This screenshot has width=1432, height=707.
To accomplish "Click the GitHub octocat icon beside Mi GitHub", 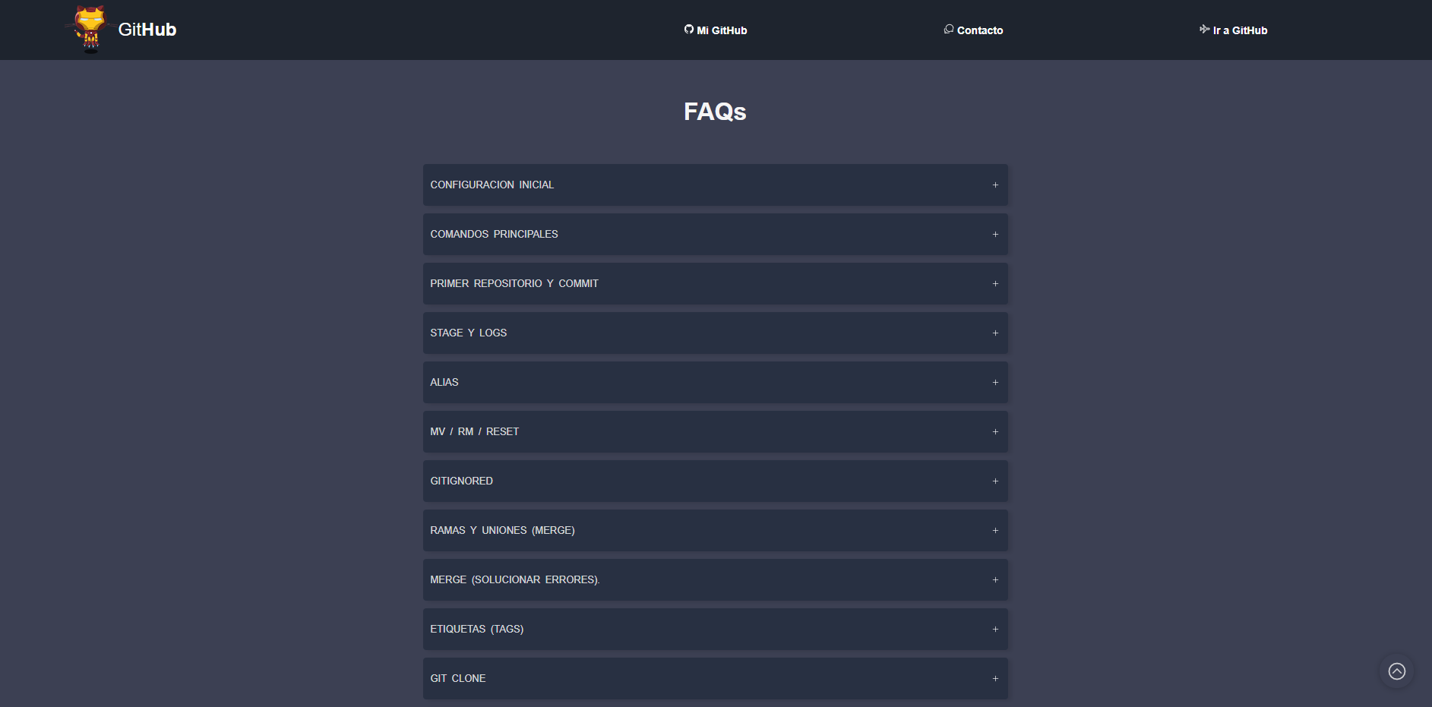I will click(689, 30).
